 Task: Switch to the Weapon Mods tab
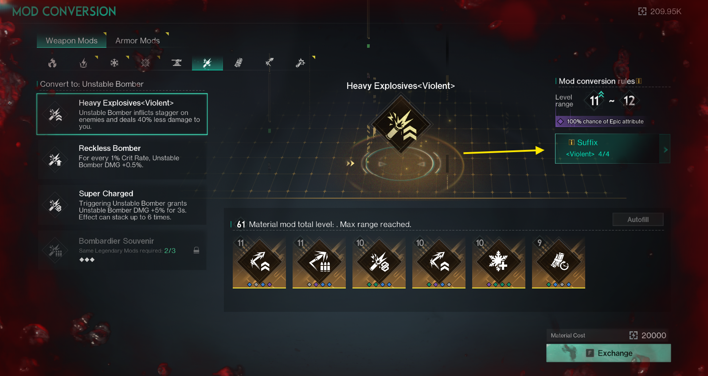click(71, 40)
